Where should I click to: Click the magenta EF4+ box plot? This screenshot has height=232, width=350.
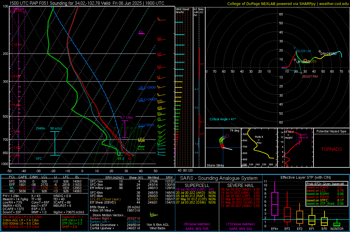coord(275,201)
